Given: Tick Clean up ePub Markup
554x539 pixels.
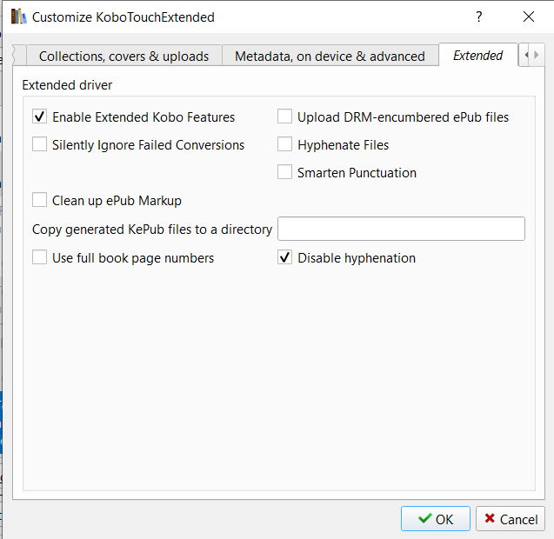Looking at the screenshot, I should pos(39,200).
